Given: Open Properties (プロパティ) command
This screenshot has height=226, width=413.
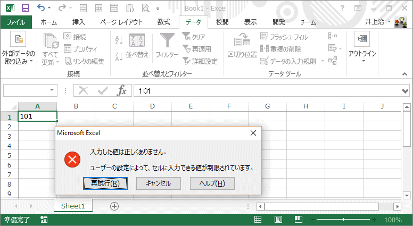Looking at the screenshot, I should pos(80,49).
